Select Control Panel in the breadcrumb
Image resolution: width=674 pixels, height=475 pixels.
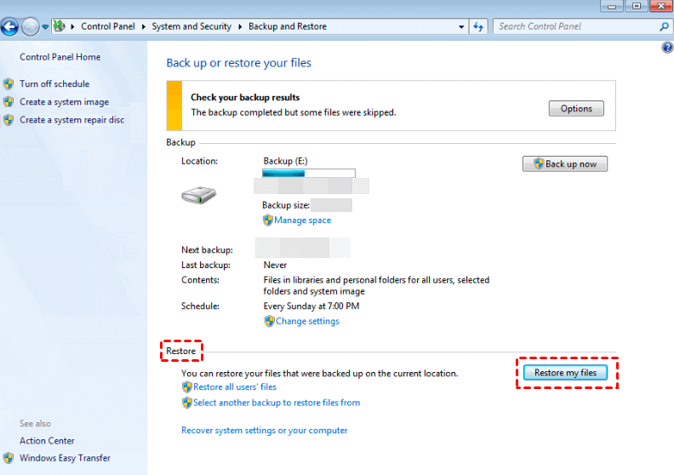(x=108, y=26)
